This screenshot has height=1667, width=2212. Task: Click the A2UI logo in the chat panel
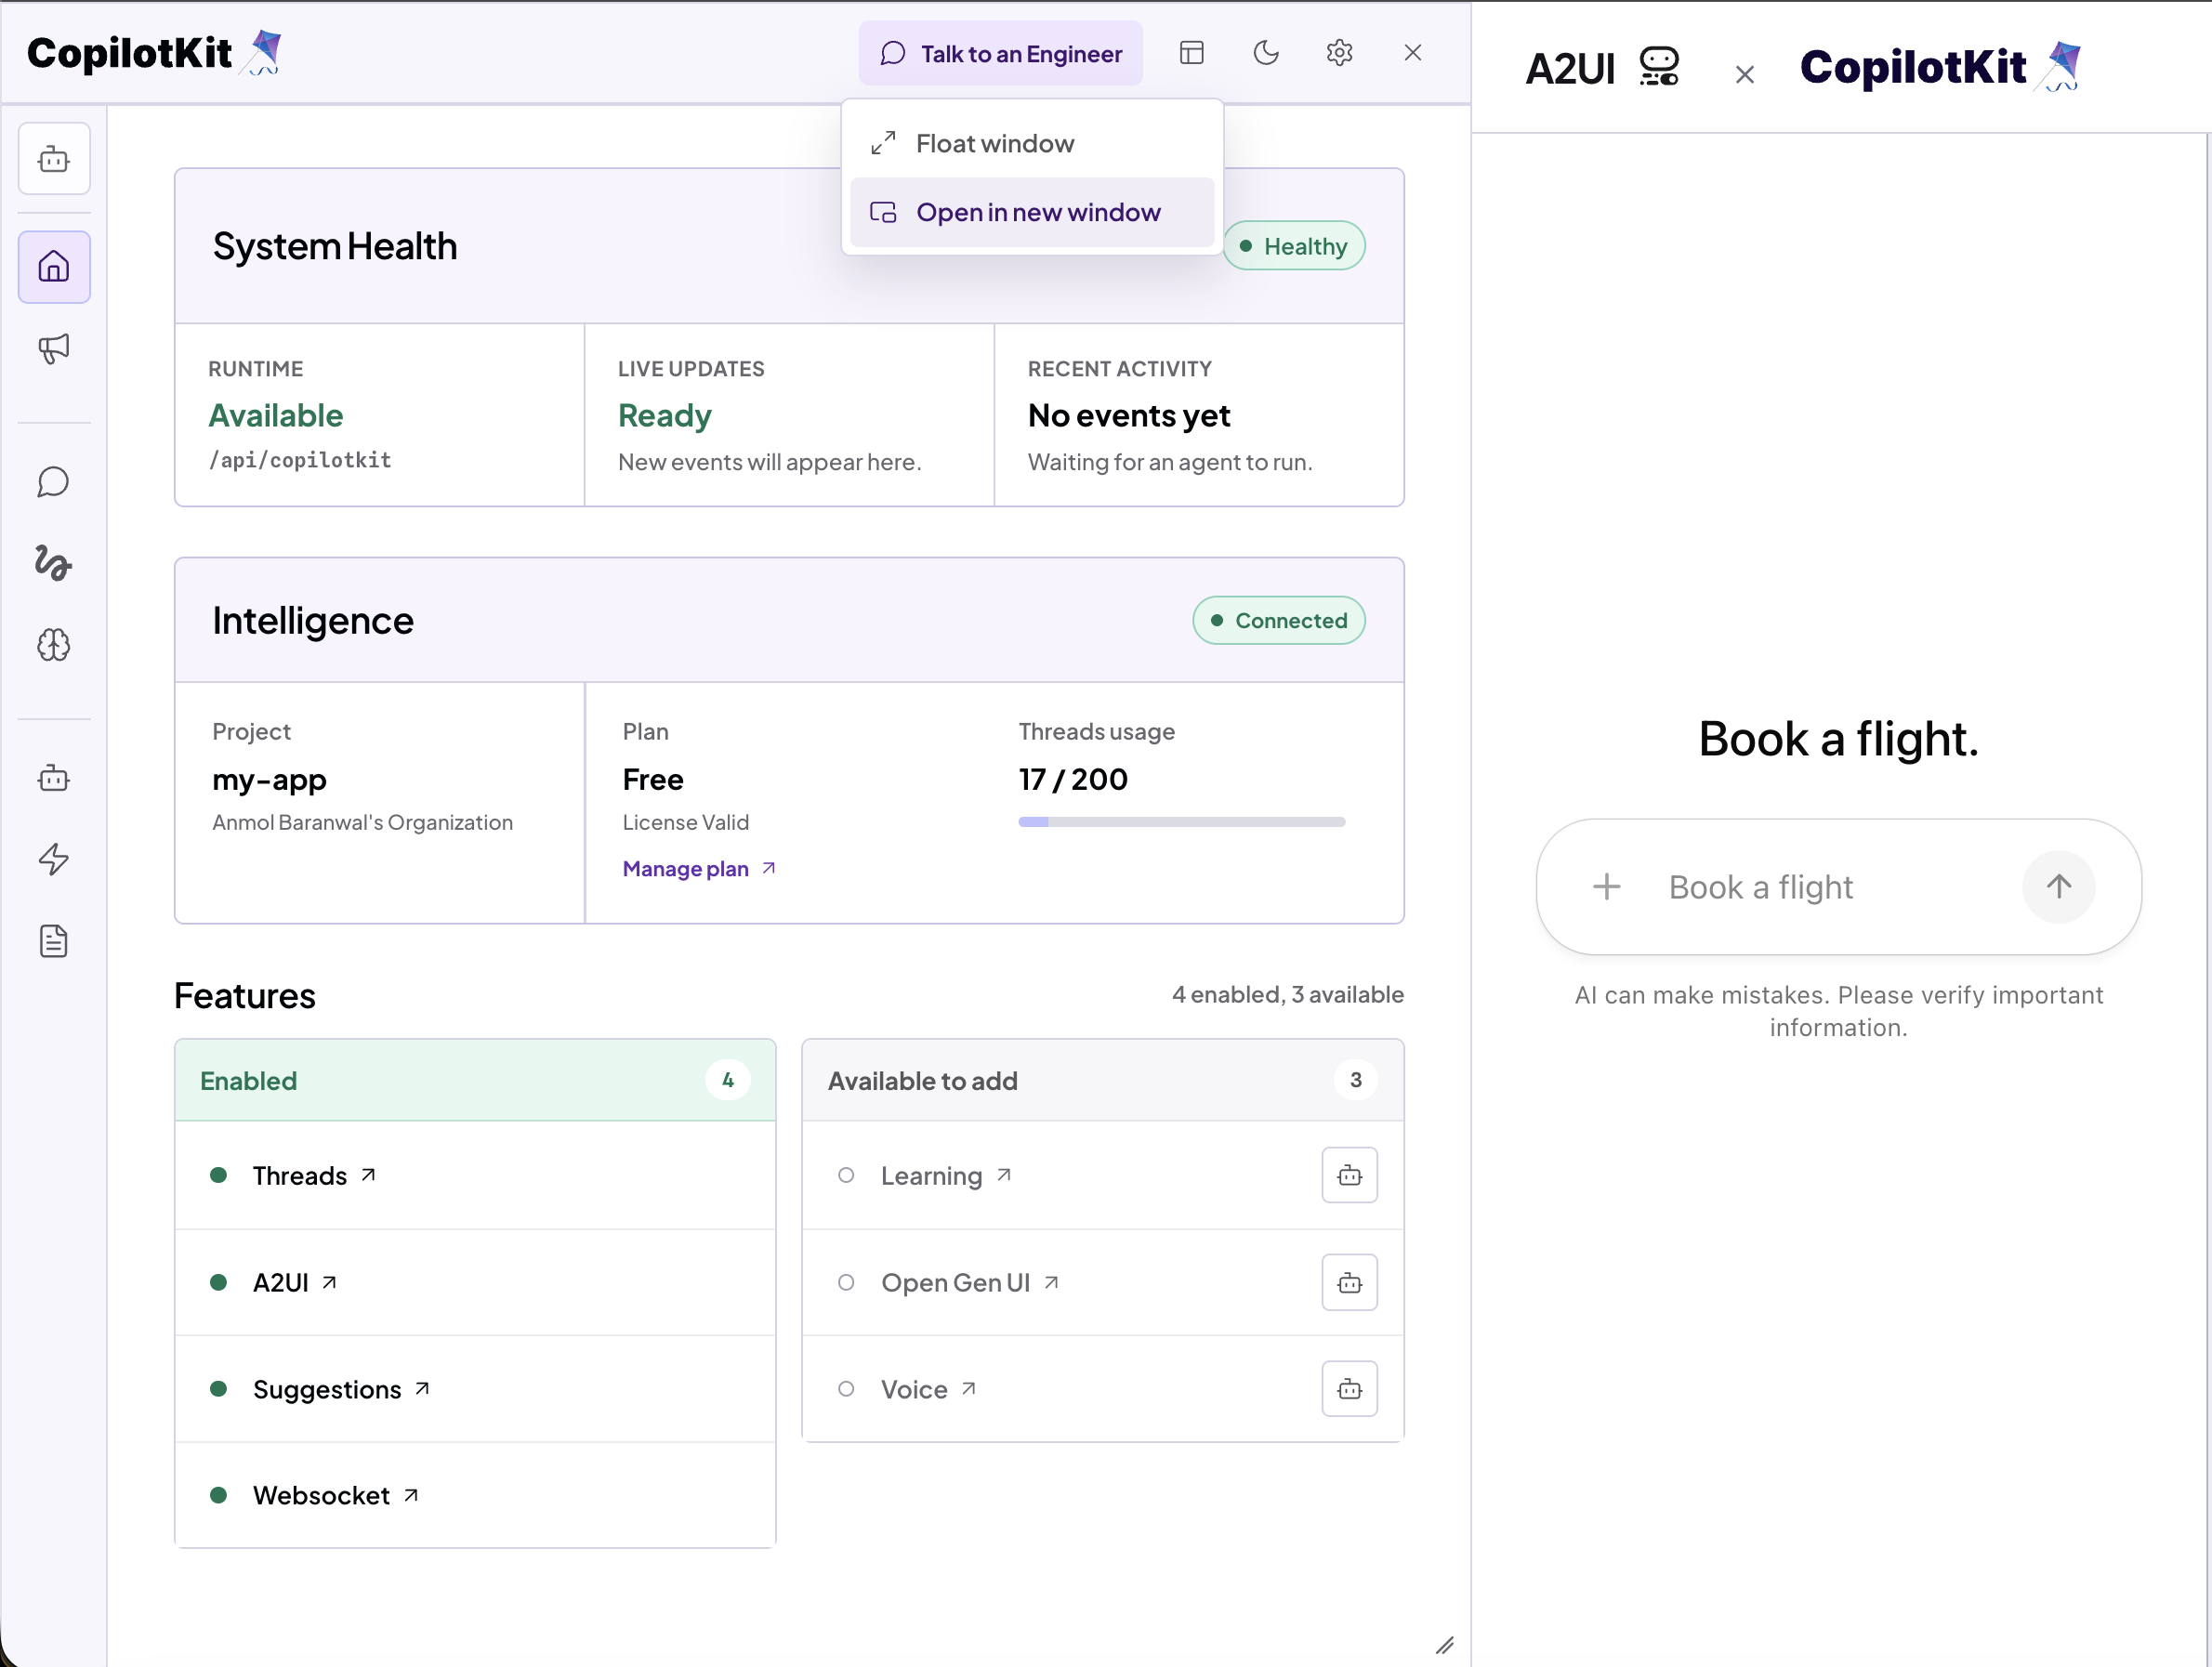coord(1602,68)
